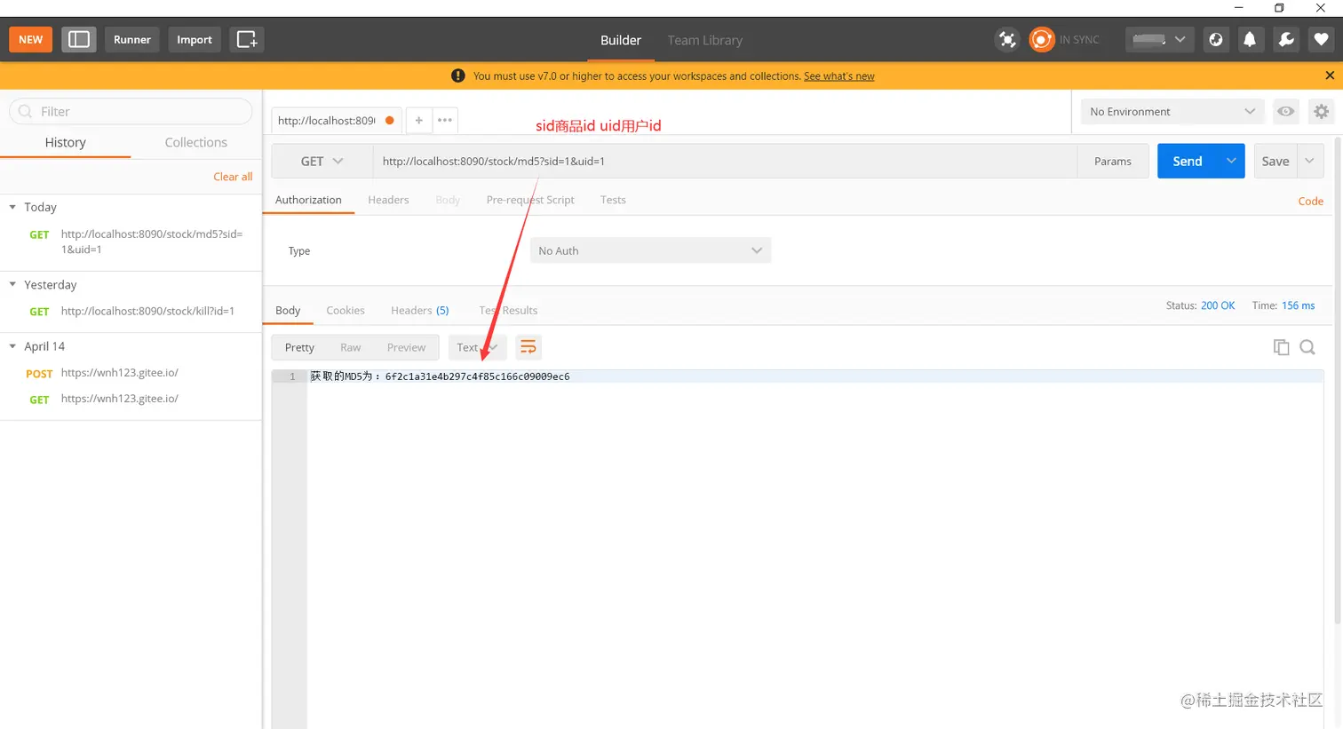
Task: Open the HTTP method GET dropdown
Action: coord(322,161)
